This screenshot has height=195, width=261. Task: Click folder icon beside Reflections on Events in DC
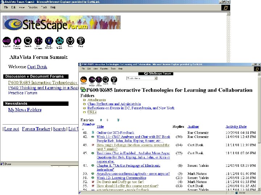tap(84, 108)
